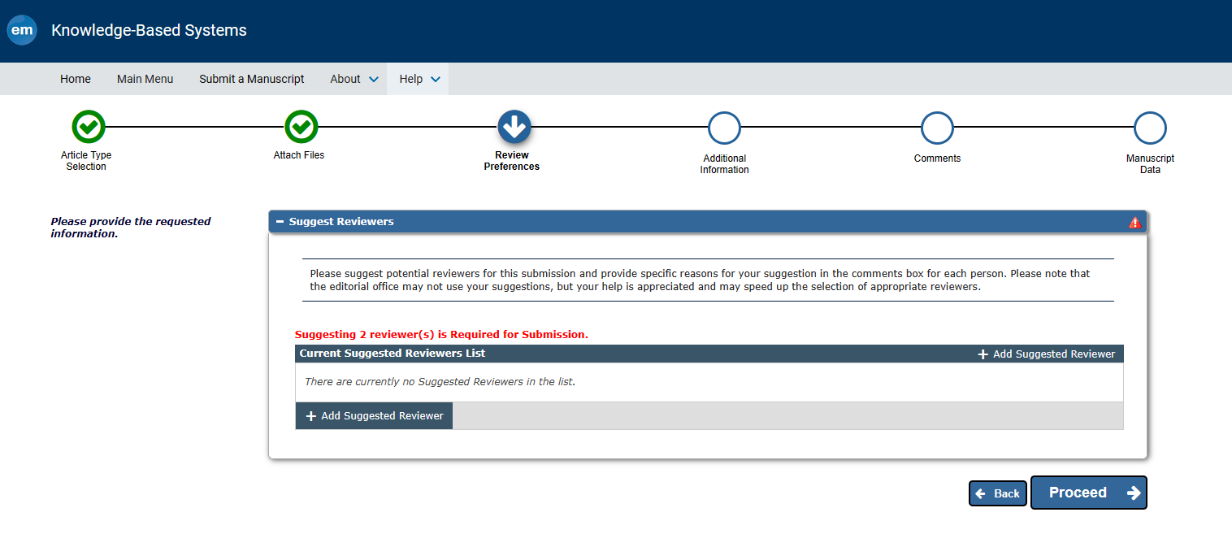1232x534 pixels.
Task: Collapse the Suggest Reviewers section with minus icon
Action: click(x=280, y=222)
